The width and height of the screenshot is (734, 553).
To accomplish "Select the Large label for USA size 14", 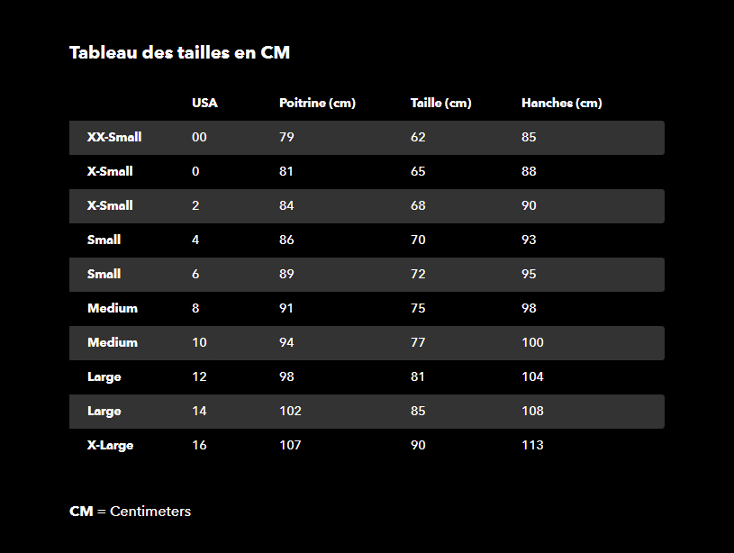I will tap(104, 411).
